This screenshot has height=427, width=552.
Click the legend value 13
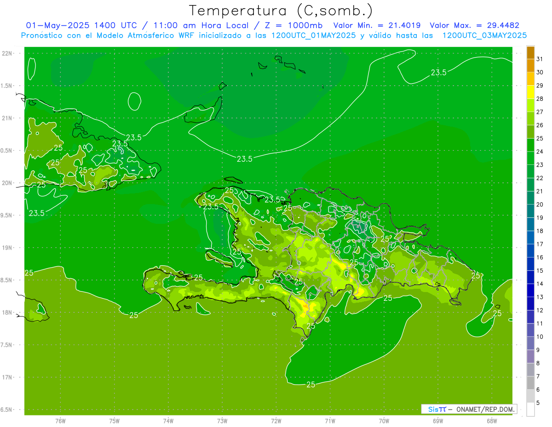tap(540, 297)
